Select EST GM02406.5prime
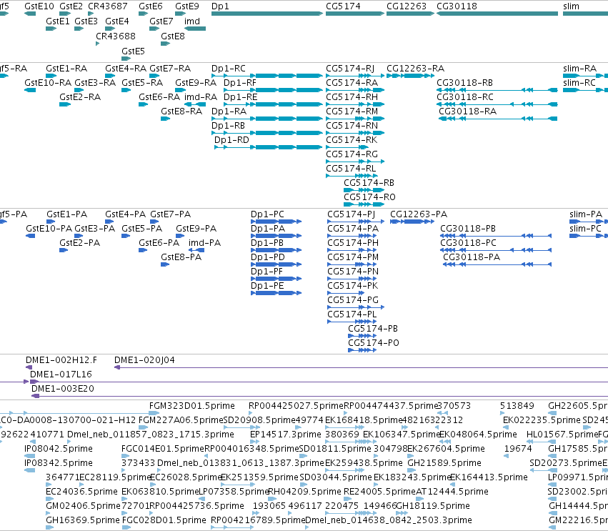The width and height of the screenshot is (608, 531). pos(49,512)
